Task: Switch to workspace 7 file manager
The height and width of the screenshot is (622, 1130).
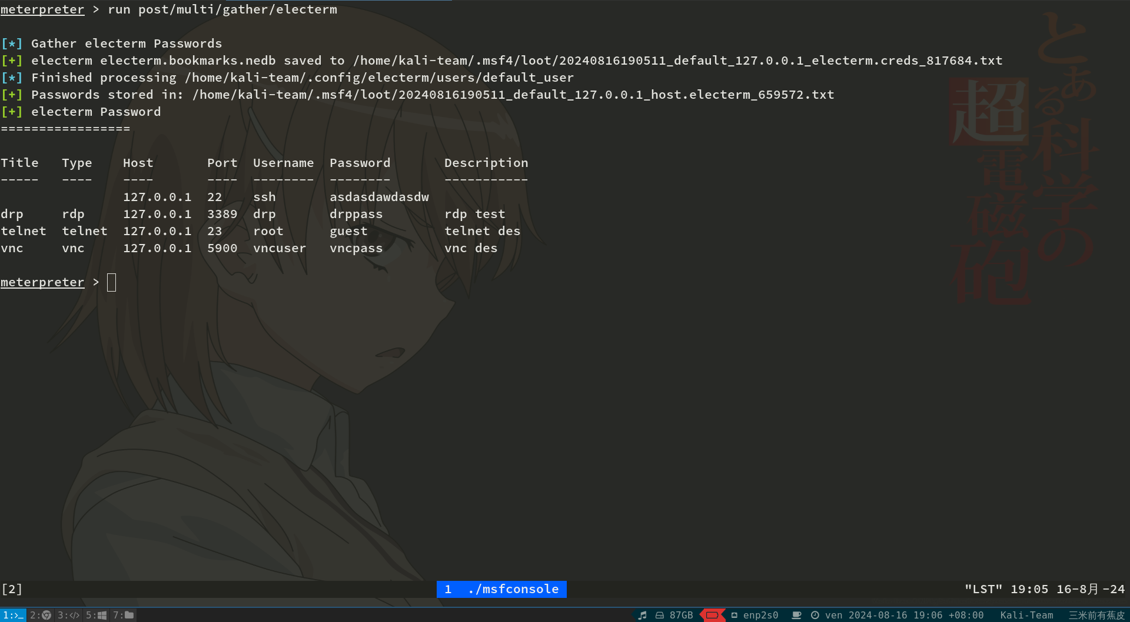Action: click(x=124, y=615)
